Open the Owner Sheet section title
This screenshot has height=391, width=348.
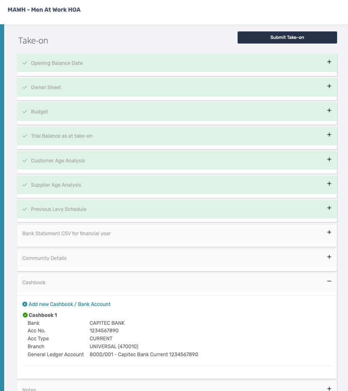(46, 87)
